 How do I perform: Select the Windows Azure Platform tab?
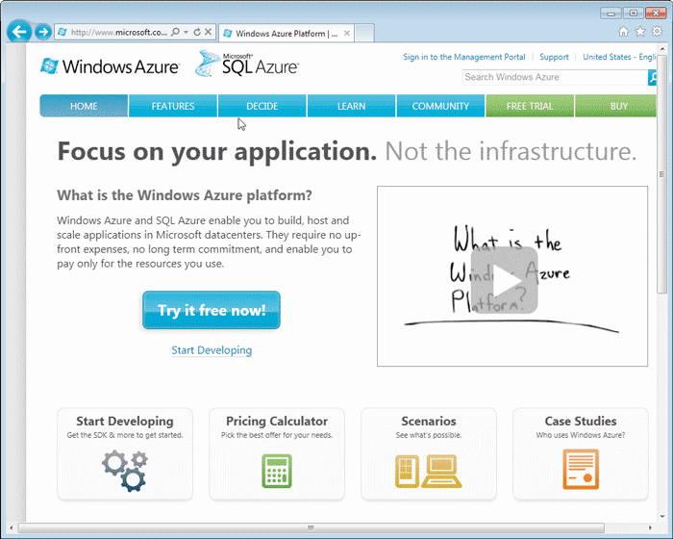coord(287,33)
